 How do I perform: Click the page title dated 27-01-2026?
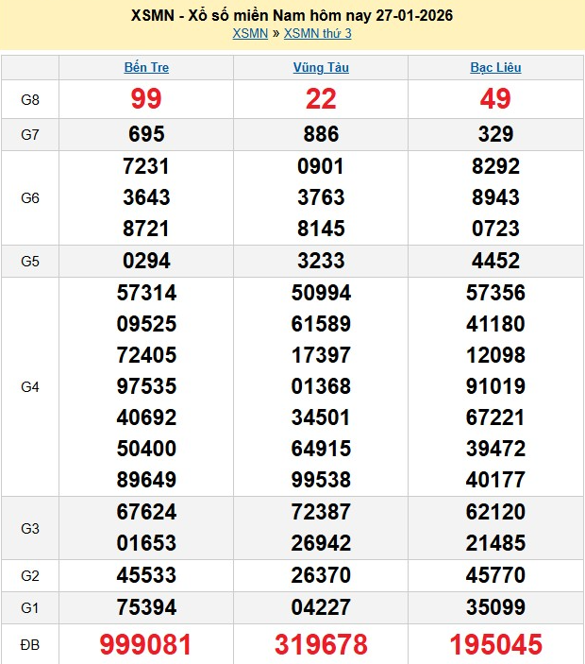pyautogui.click(x=292, y=15)
